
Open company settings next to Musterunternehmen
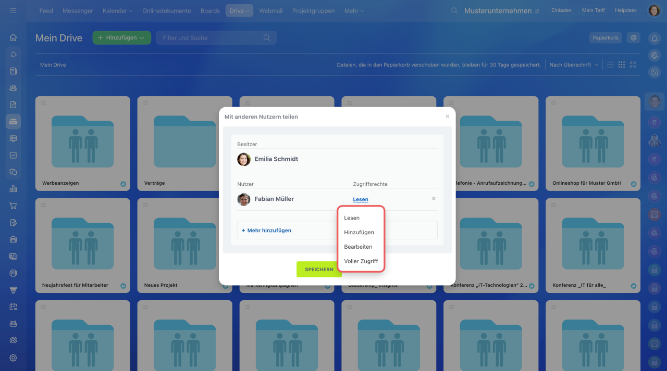[x=537, y=11]
